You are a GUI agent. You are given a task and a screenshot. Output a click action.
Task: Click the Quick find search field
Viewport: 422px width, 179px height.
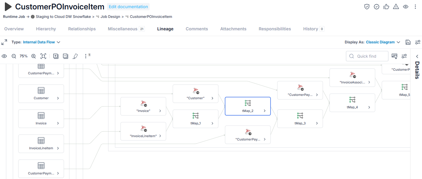367,56
